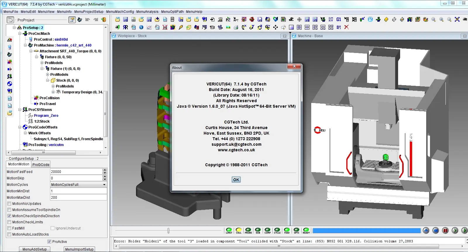This screenshot has height=252, width=468.
Task: Click the MotionMinDist input field
Action: click(78, 191)
